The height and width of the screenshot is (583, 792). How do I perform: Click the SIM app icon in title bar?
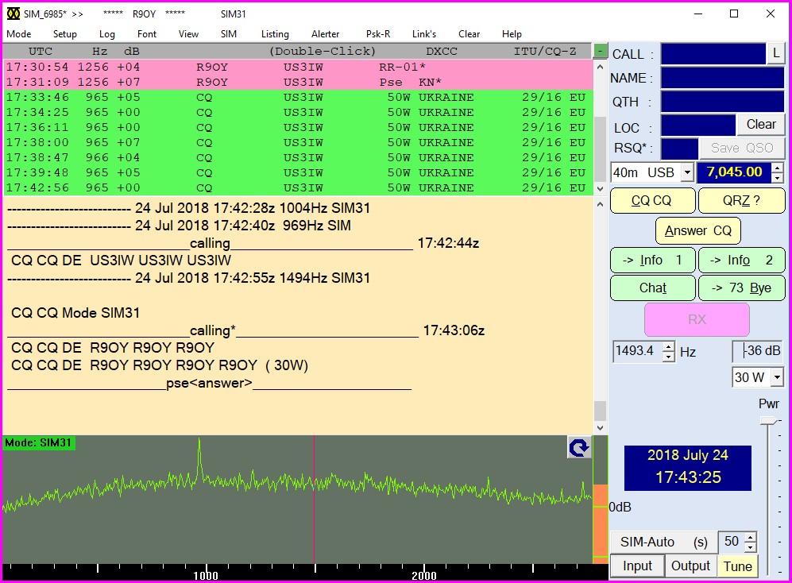[14, 14]
